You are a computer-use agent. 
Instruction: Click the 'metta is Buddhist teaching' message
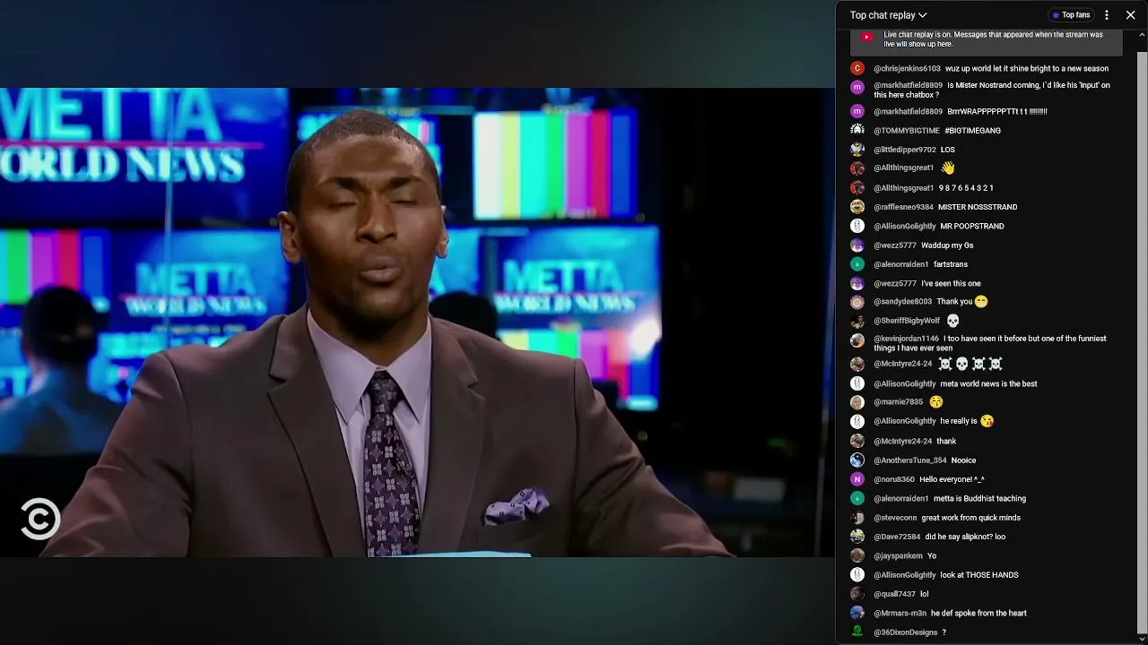979,499
